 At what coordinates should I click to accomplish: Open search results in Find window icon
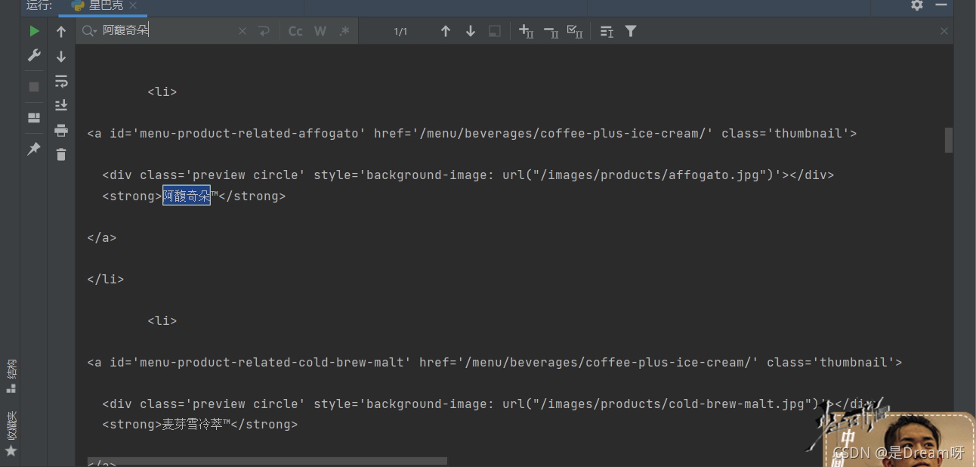607,31
